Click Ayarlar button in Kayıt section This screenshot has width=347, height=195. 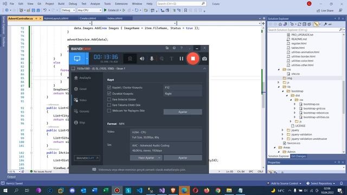tap(183, 112)
